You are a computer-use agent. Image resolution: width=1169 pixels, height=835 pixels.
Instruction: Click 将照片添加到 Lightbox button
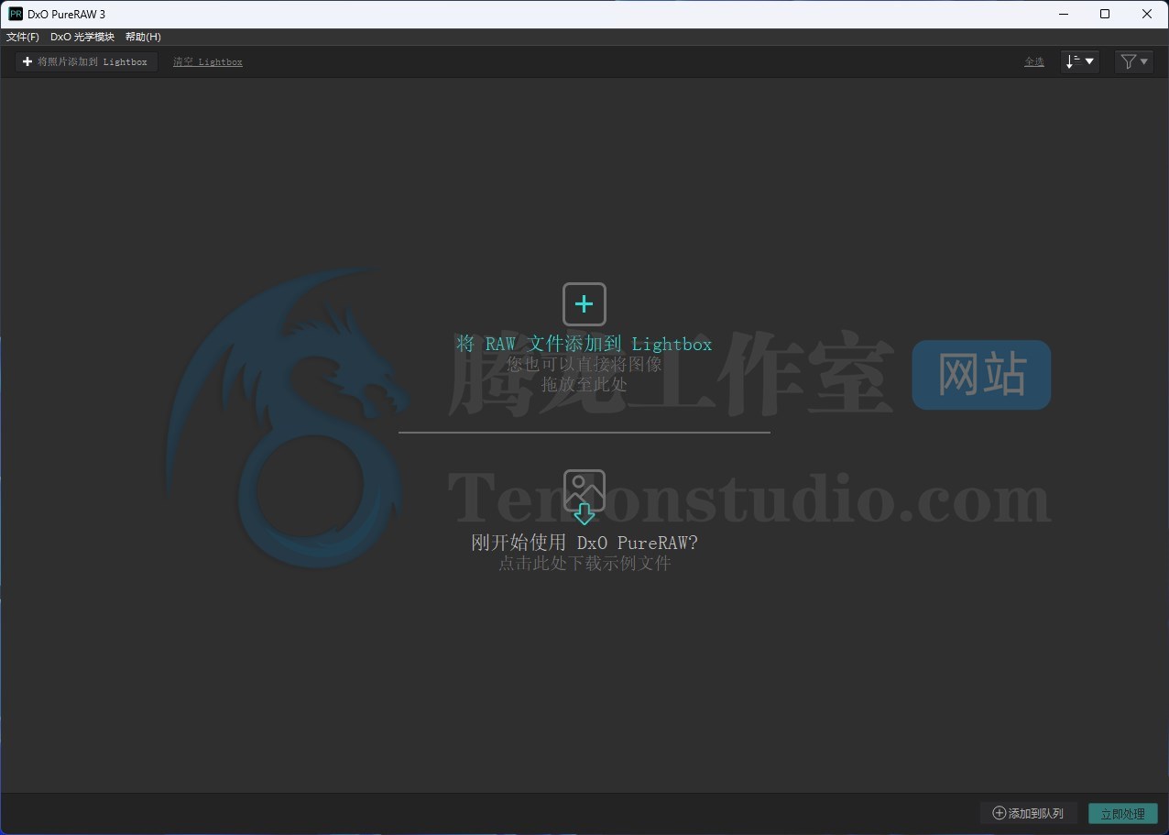tap(86, 61)
